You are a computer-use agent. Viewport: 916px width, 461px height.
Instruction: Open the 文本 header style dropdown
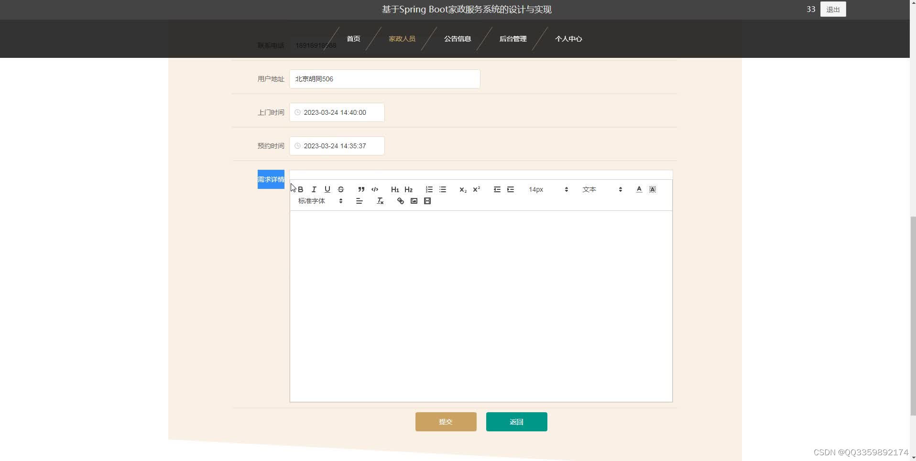[x=602, y=189]
